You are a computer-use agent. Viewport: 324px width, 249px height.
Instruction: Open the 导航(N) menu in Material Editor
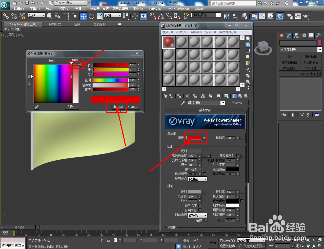(196, 32)
